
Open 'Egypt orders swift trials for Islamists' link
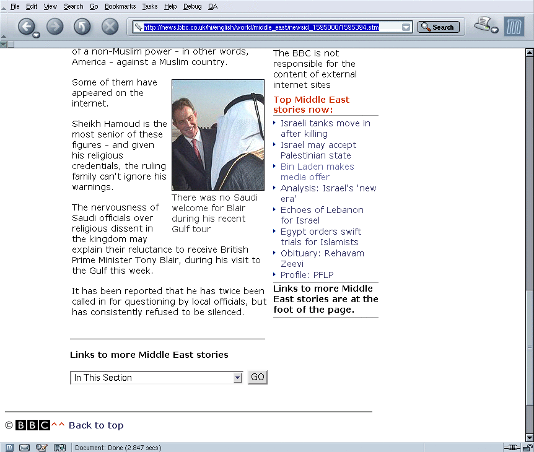(321, 237)
